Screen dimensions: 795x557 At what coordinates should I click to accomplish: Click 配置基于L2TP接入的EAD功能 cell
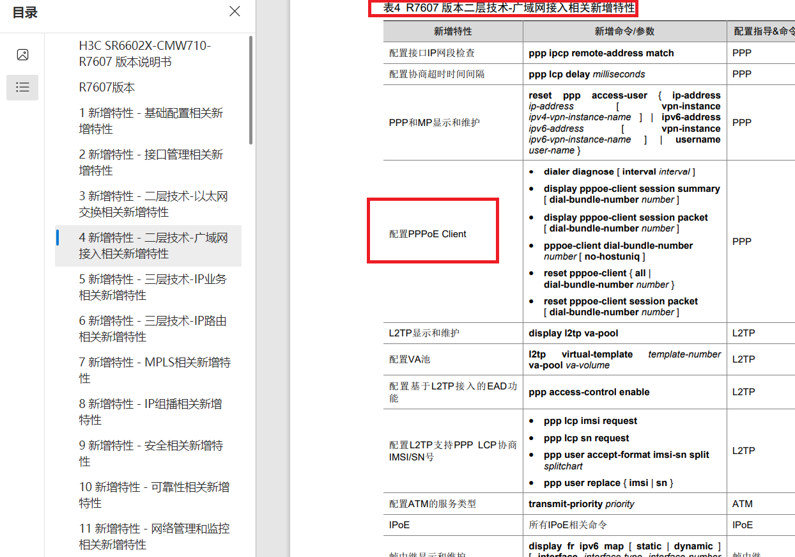tap(453, 392)
